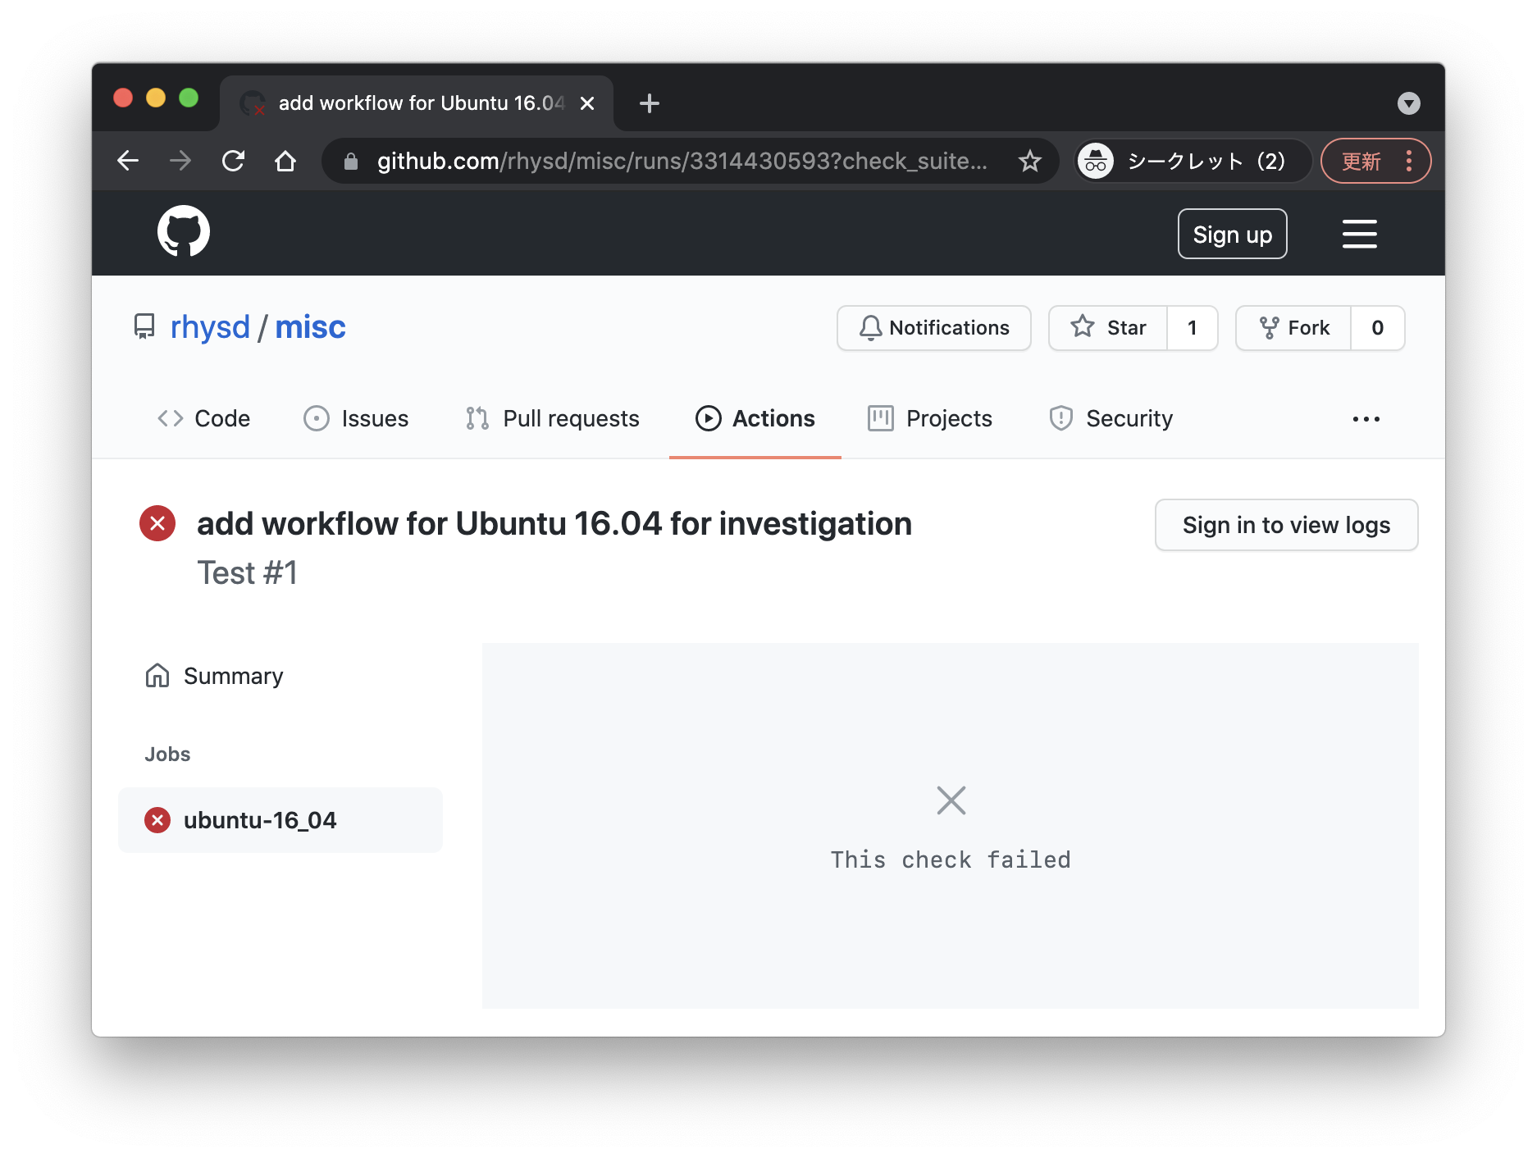This screenshot has width=1537, height=1158.
Task: Open the misc repository link
Action: click(310, 326)
